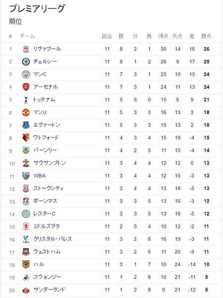Image resolution: width=223 pixels, height=298 pixels.
Task: Click the Chelsea club crest icon
Action: tap(26, 62)
